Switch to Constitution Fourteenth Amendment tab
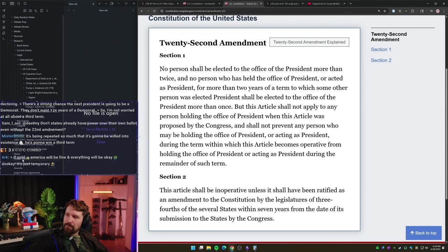The height and width of the screenshot is (252, 448). point(201,3)
